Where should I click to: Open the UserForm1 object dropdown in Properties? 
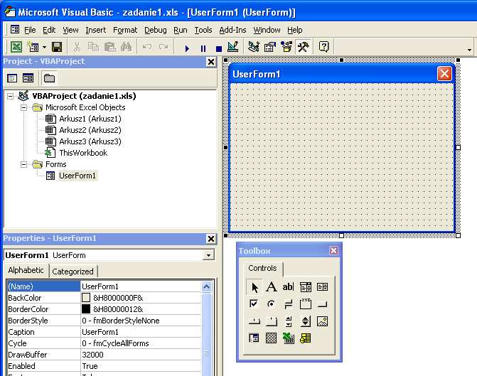(x=208, y=255)
